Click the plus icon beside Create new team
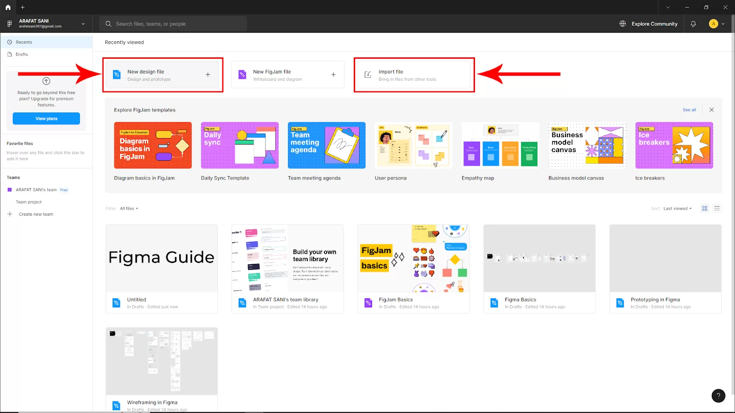This screenshot has height=413, width=735. click(x=10, y=214)
